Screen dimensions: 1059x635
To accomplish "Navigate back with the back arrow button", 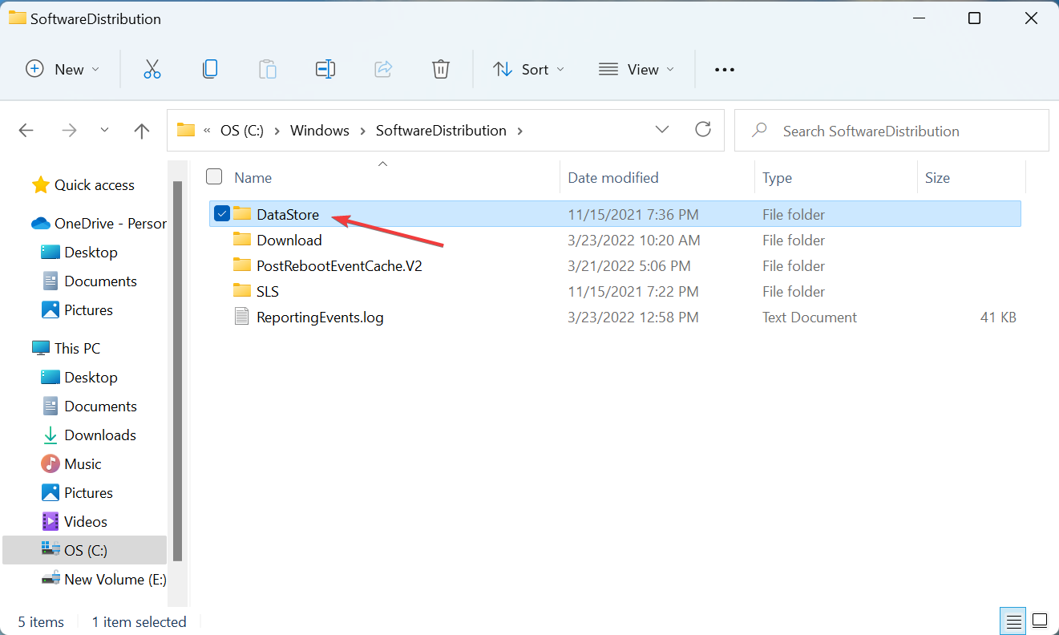I will (x=26, y=130).
